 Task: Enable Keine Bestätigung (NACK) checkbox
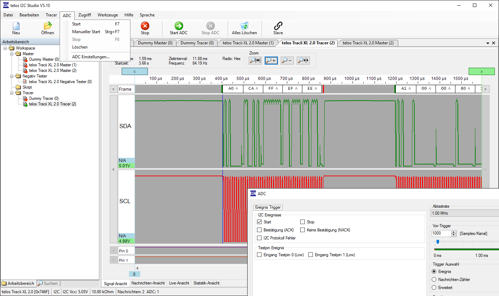coord(302,230)
